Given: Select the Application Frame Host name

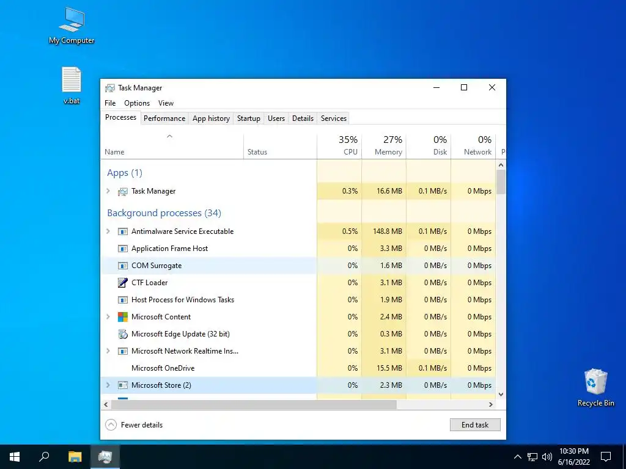Looking at the screenshot, I should 170,249.
